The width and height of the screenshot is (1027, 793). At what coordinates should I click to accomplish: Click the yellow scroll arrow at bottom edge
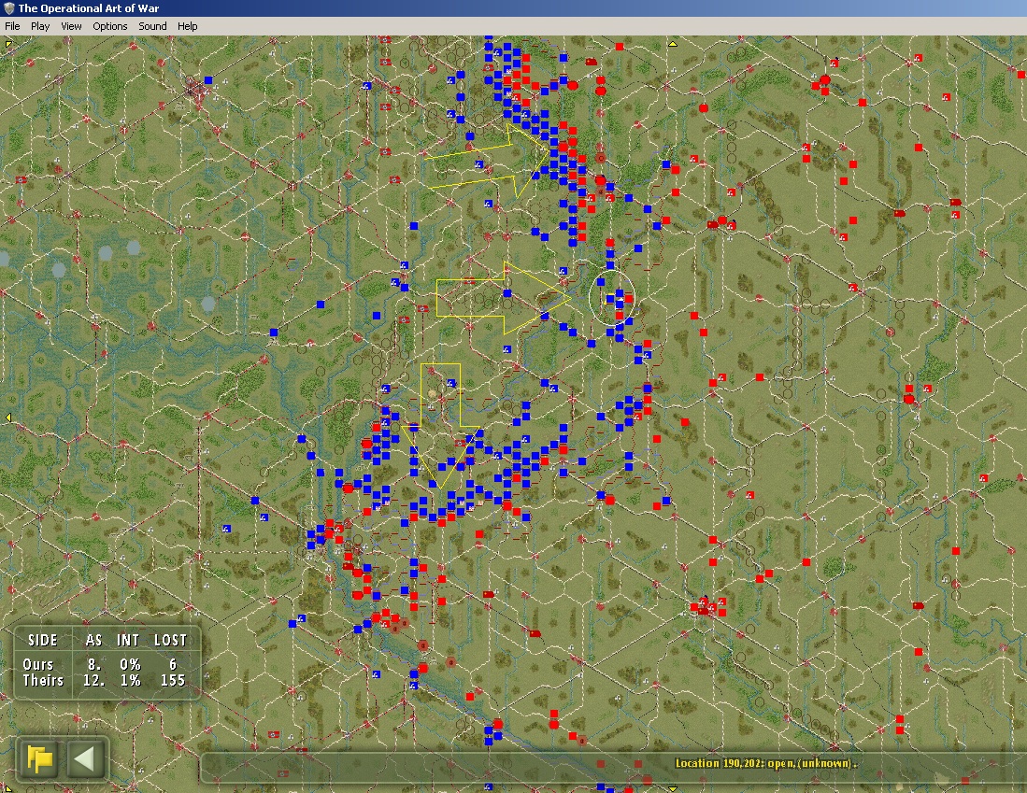click(x=673, y=787)
